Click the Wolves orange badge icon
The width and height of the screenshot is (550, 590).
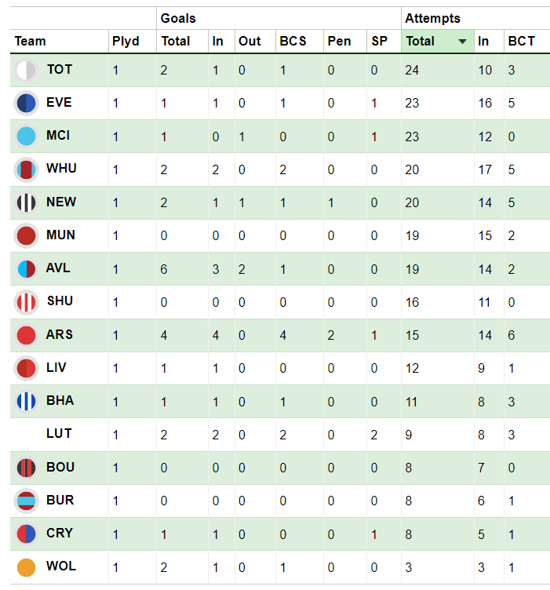pos(26,567)
